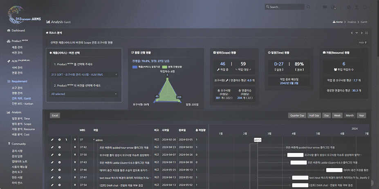
Task: Click the admin task bar on Gantt timeline
Action: 258,140
